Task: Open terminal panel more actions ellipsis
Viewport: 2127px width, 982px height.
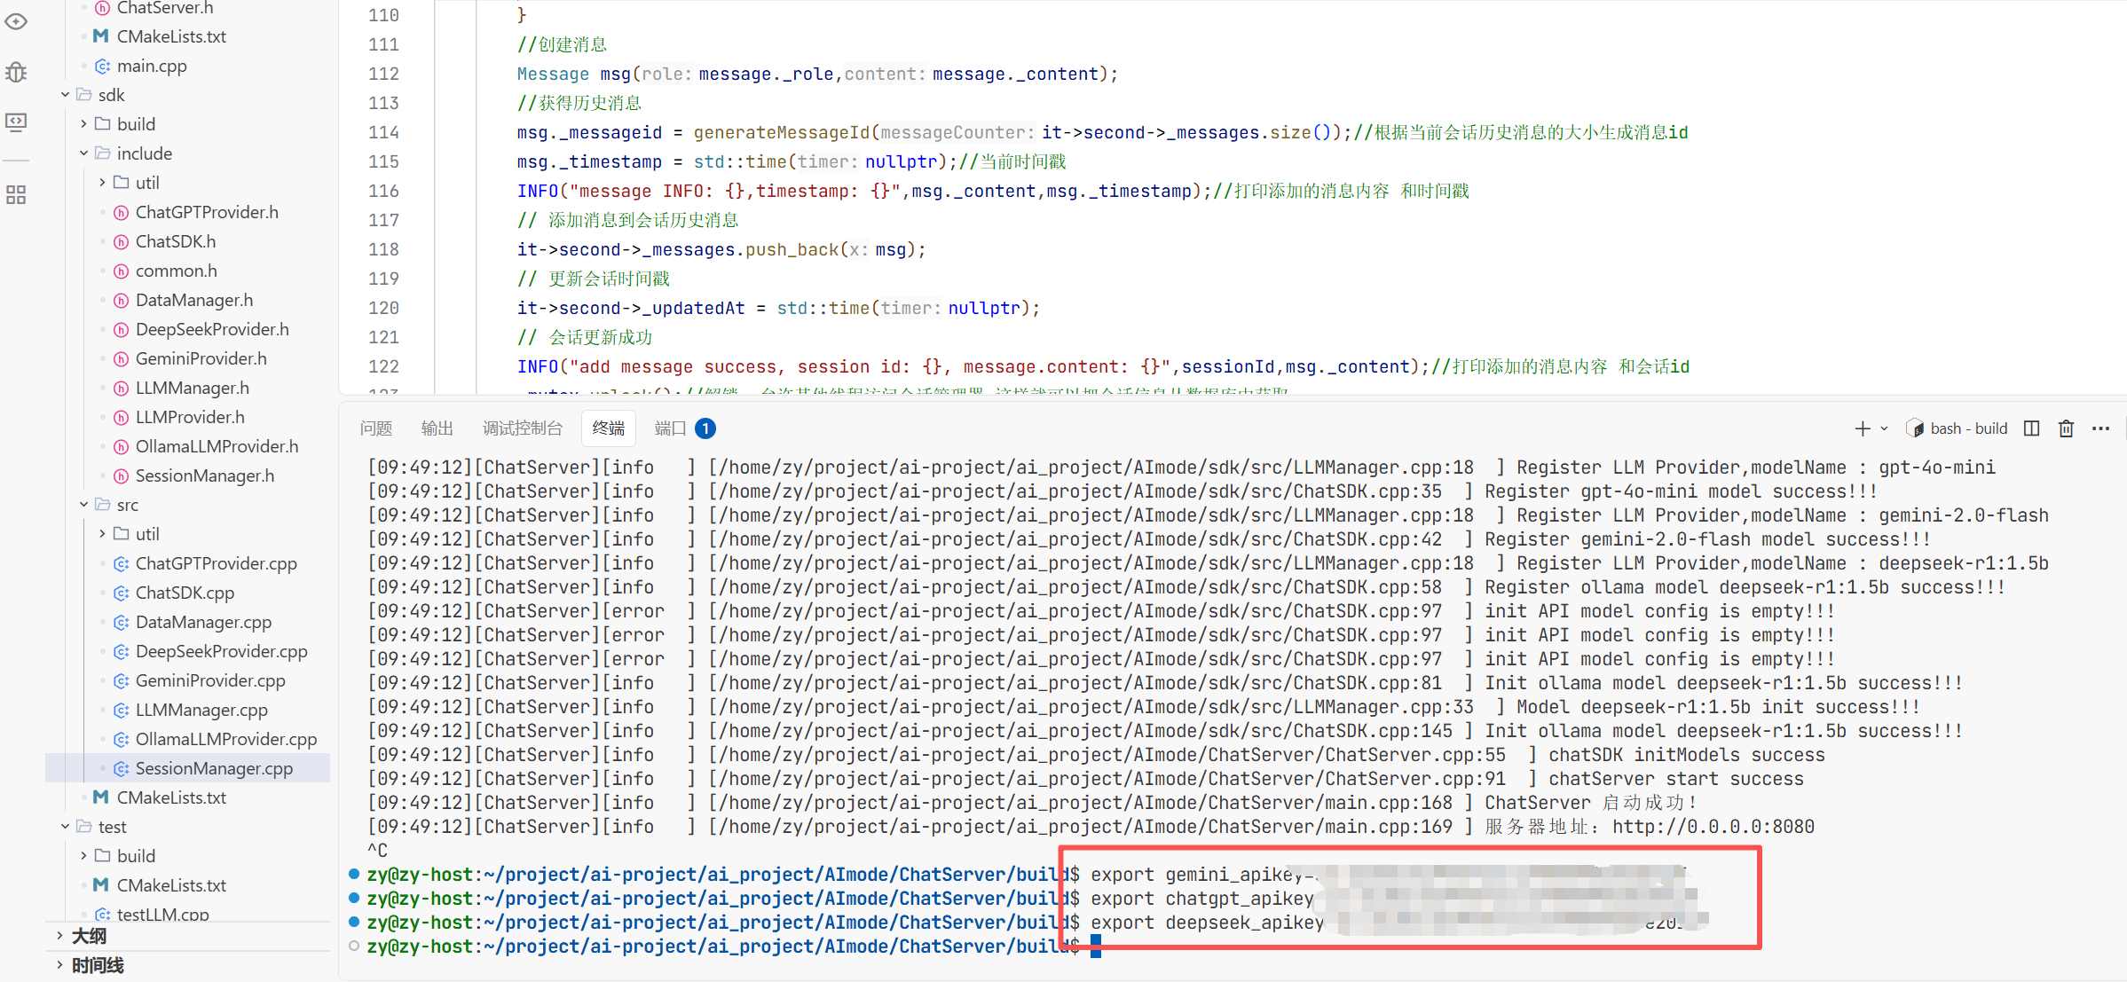Action: tap(2100, 429)
